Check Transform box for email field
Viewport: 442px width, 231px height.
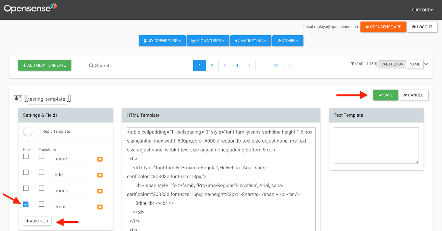coord(41,204)
